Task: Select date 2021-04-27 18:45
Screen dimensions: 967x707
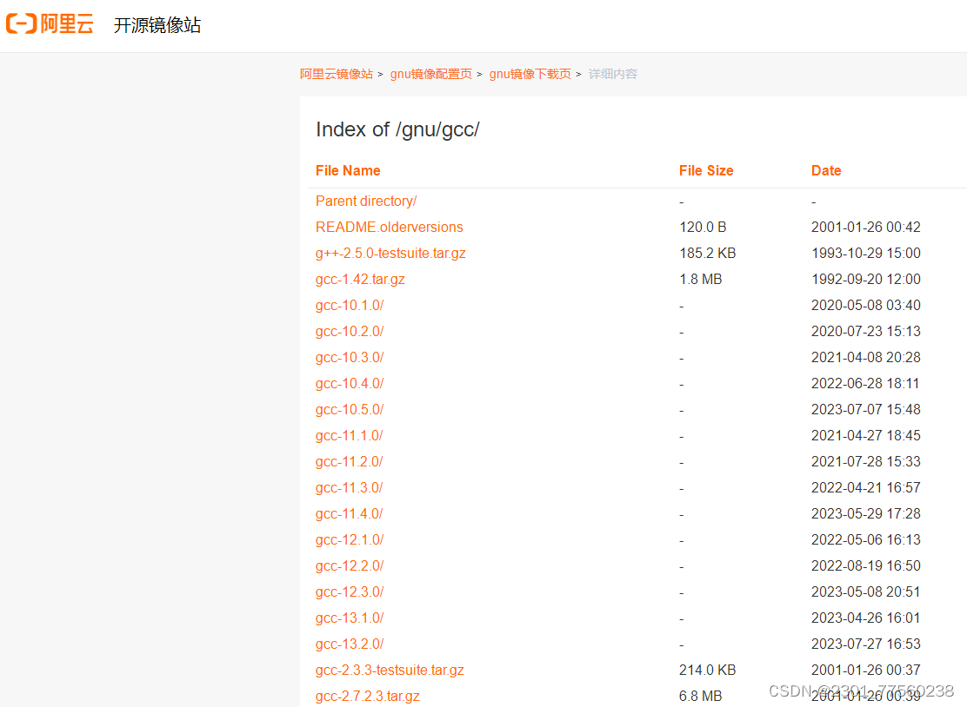Action: point(866,435)
